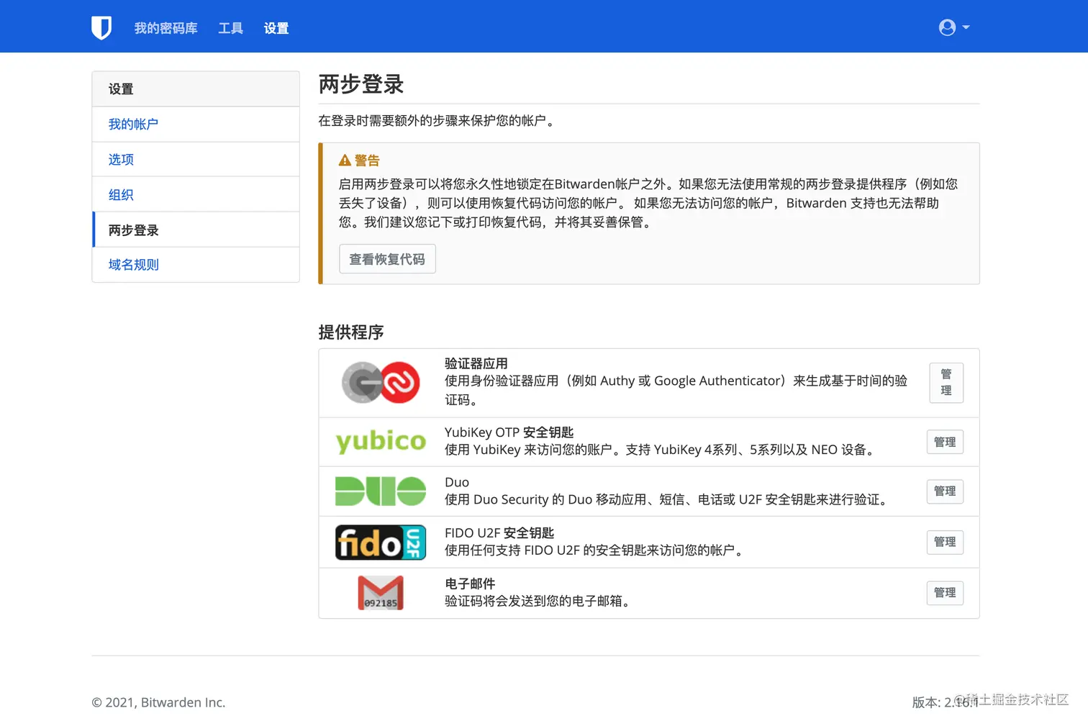Open the 我的密码库 menu item
The width and height of the screenshot is (1088, 726).
pos(165,28)
